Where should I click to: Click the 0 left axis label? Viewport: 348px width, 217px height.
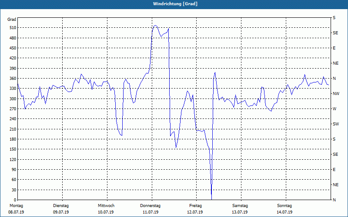(x=15, y=200)
